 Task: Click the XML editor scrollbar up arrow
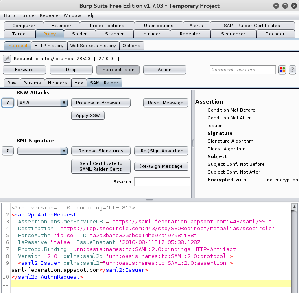point(294,207)
